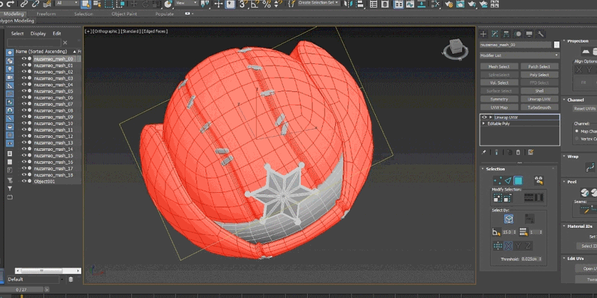
Task: Select Vertex sub-object mode in Selection
Action: coord(497,181)
